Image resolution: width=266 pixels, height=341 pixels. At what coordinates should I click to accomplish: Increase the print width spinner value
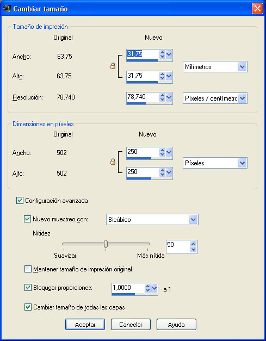[x=162, y=52]
